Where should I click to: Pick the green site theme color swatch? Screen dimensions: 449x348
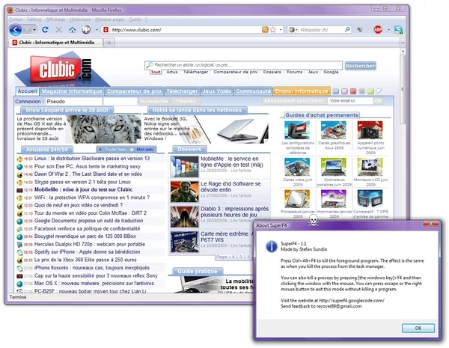pyautogui.click(x=370, y=91)
